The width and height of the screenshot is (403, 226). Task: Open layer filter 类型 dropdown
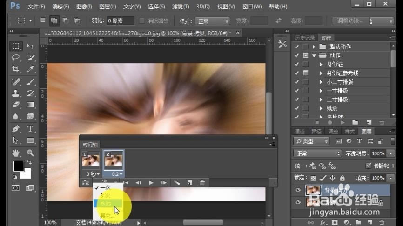point(311,141)
